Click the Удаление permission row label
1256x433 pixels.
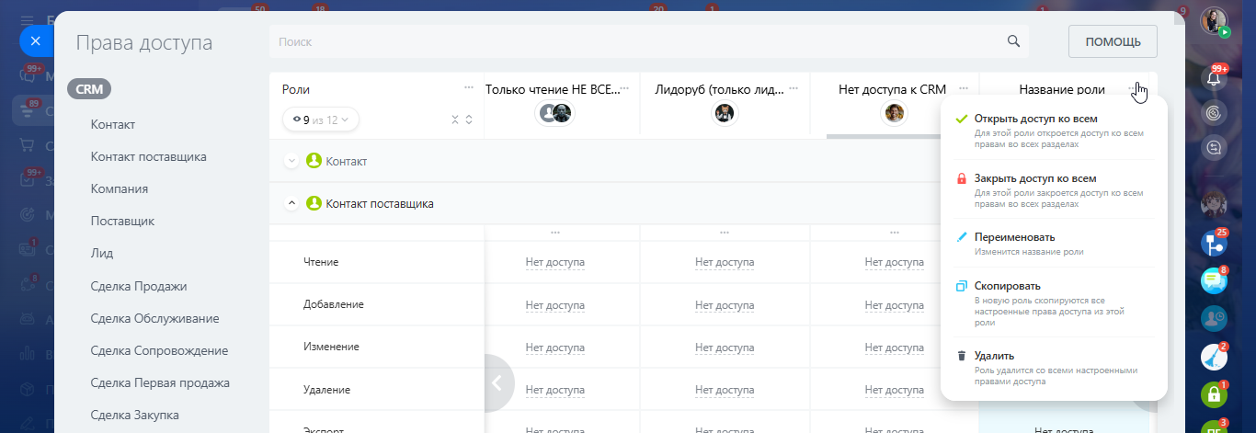pos(326,389)
